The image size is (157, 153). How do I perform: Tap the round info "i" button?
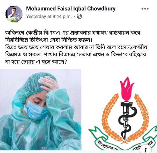click(146, 150)
